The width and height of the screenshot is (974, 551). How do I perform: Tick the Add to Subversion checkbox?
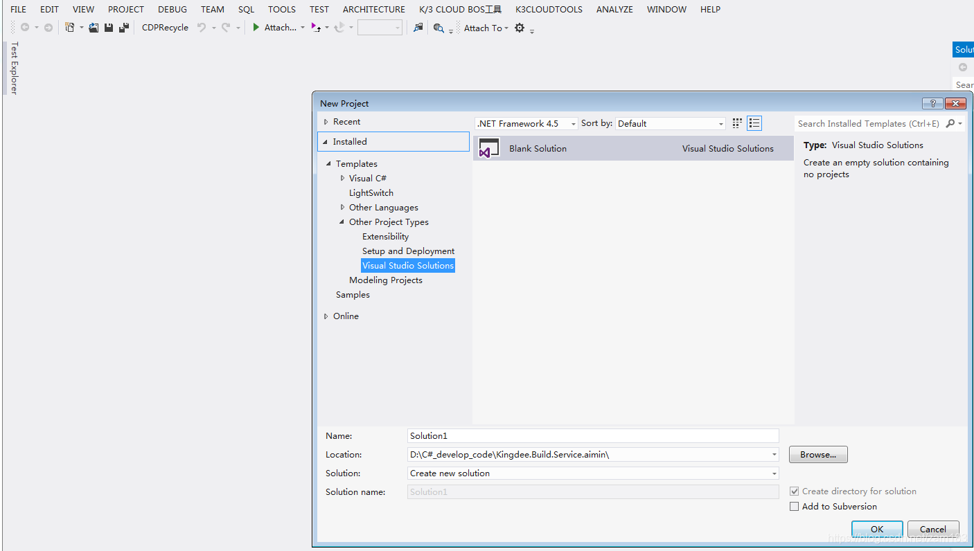[x=794, y=507]
